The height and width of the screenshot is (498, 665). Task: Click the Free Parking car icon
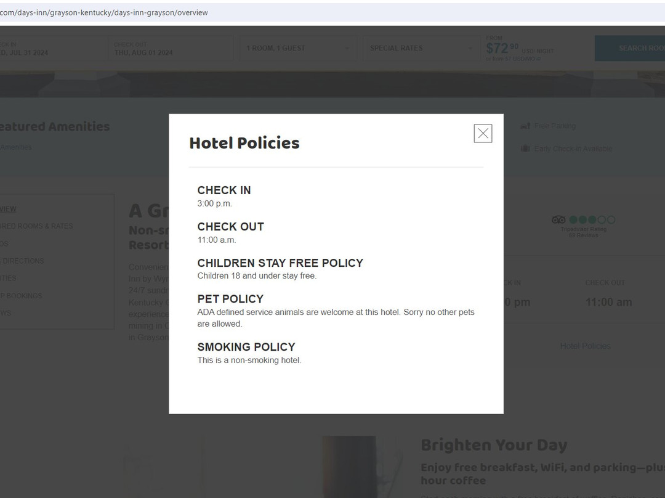pos(525,125)
